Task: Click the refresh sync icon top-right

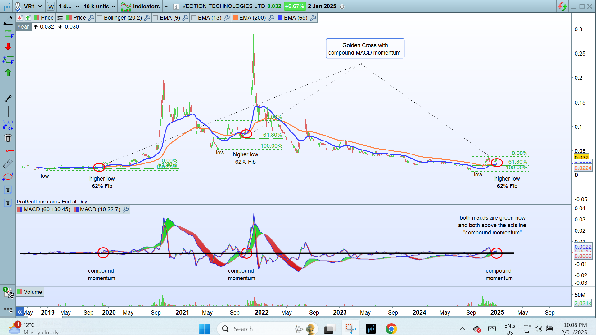Action: [x=562, y=6]
